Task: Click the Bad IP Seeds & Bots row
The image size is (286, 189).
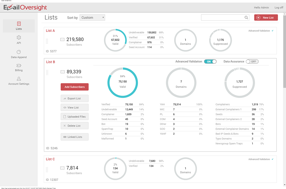Action: point(240,134)
